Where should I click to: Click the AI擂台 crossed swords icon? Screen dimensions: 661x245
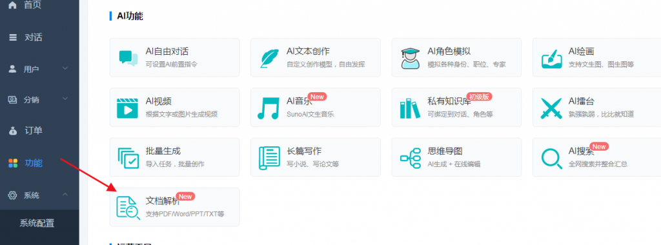click(x=551, y=108)
